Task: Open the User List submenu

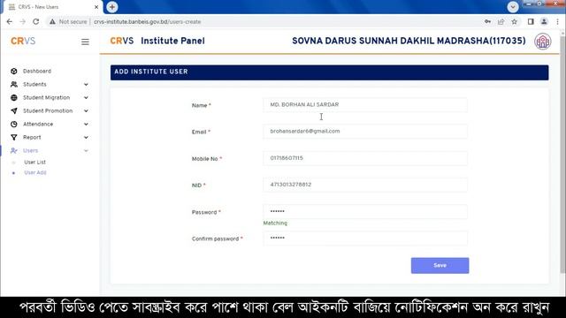Action: click(34, 163)
